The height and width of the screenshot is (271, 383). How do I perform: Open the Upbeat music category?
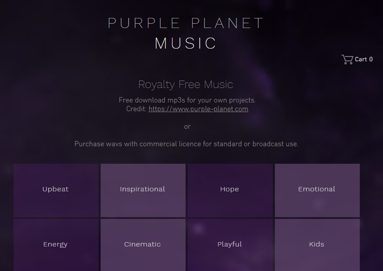tap(56, 190)
